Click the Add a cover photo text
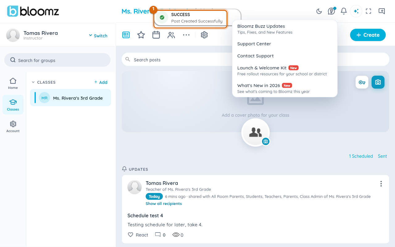This screenshot has width=395, height=247. [x=256, y=115]
